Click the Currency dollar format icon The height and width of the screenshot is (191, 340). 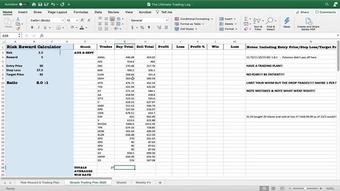tap(132, 28)
